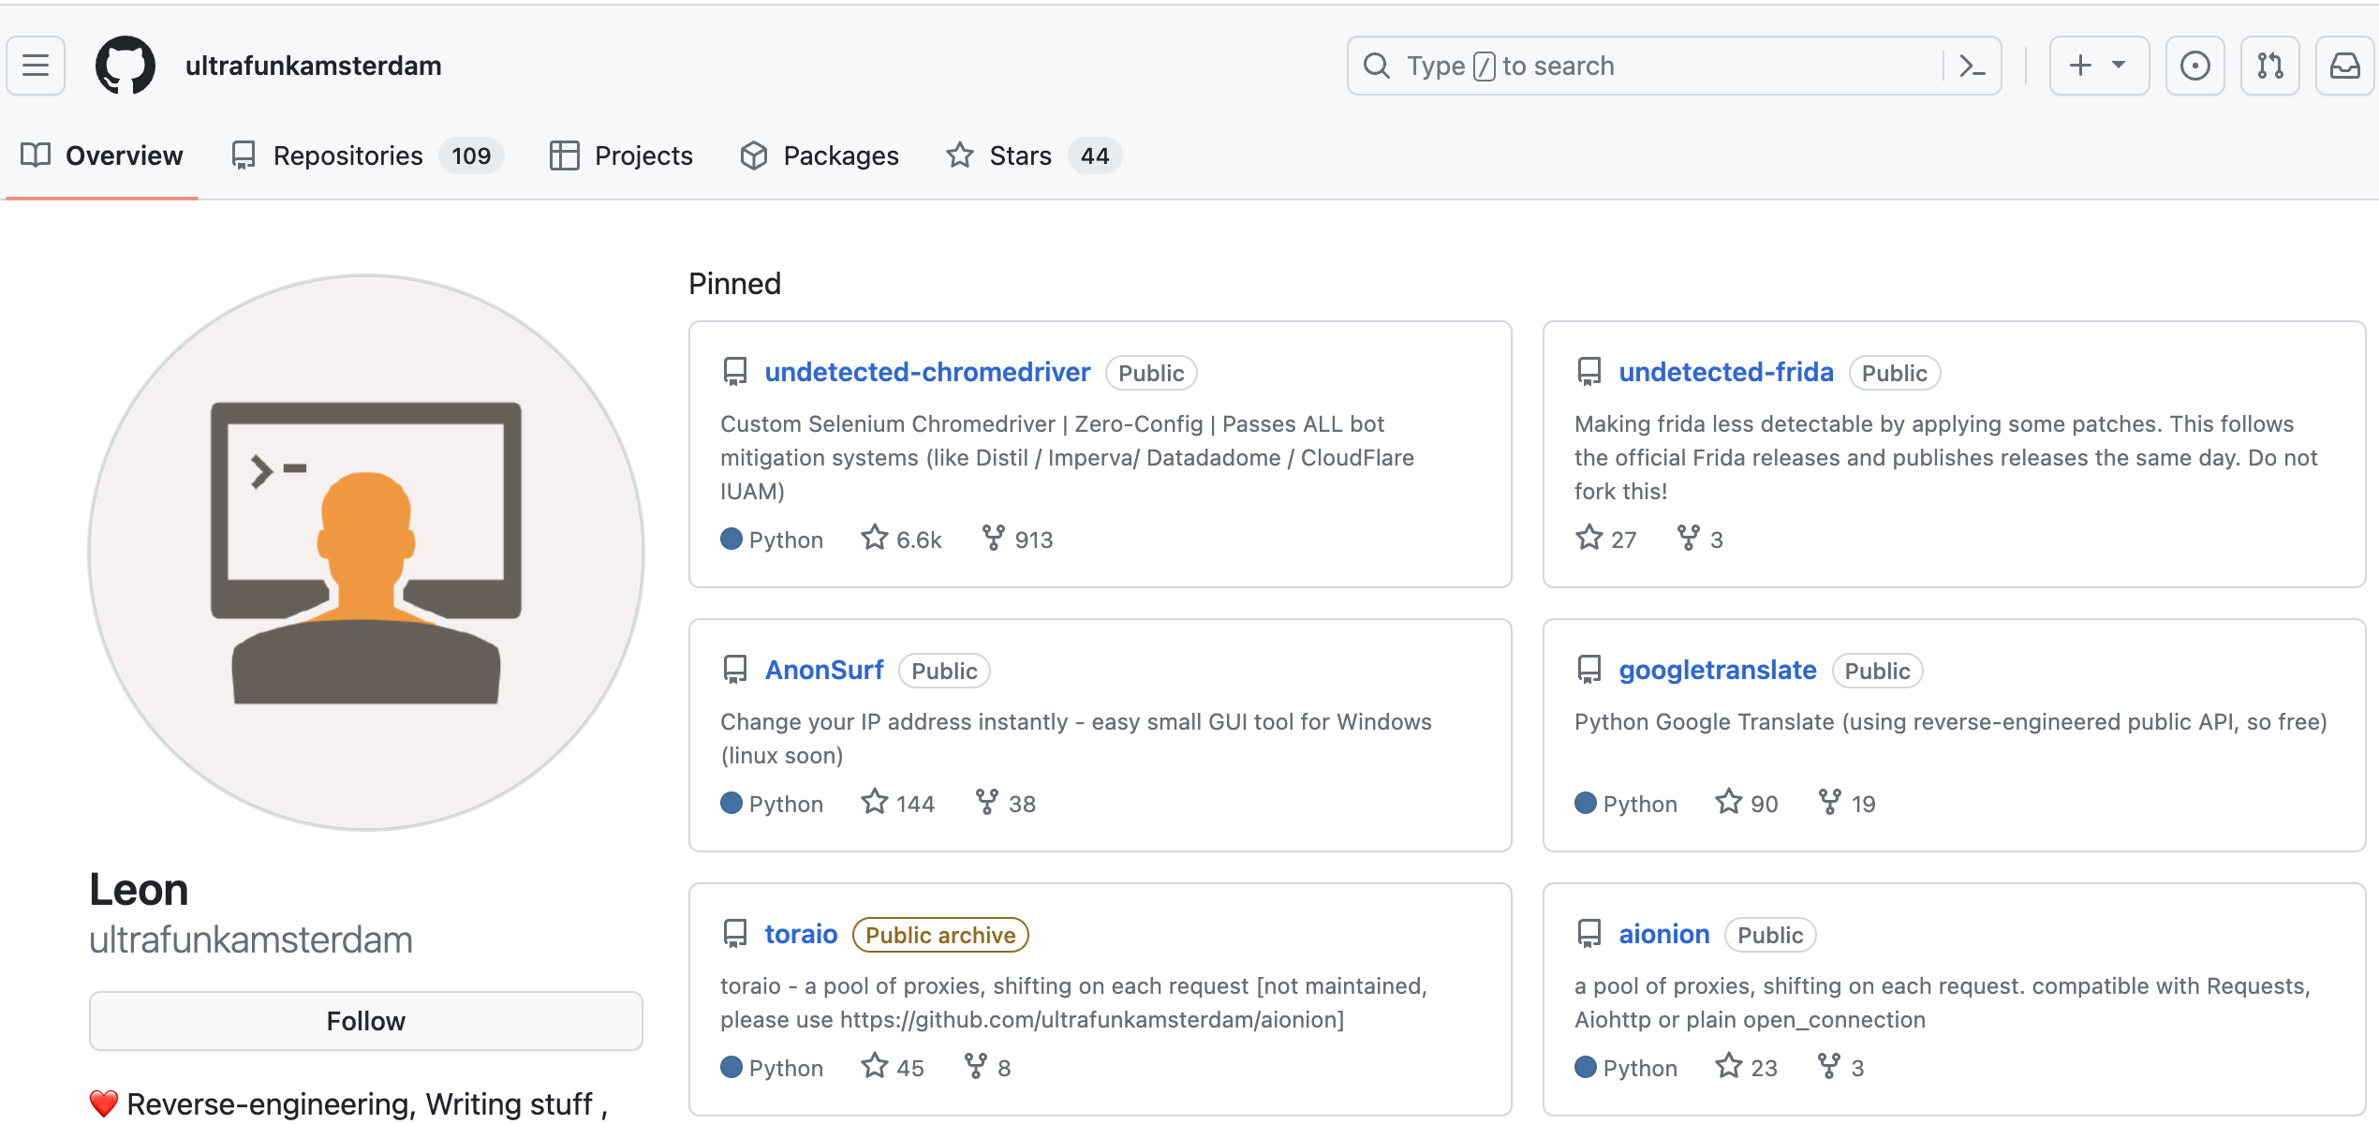Image resolution: width=2379 pixels, height=1124 pixels.
Task: Click the Stars count badge 44
Action: 1095,155
